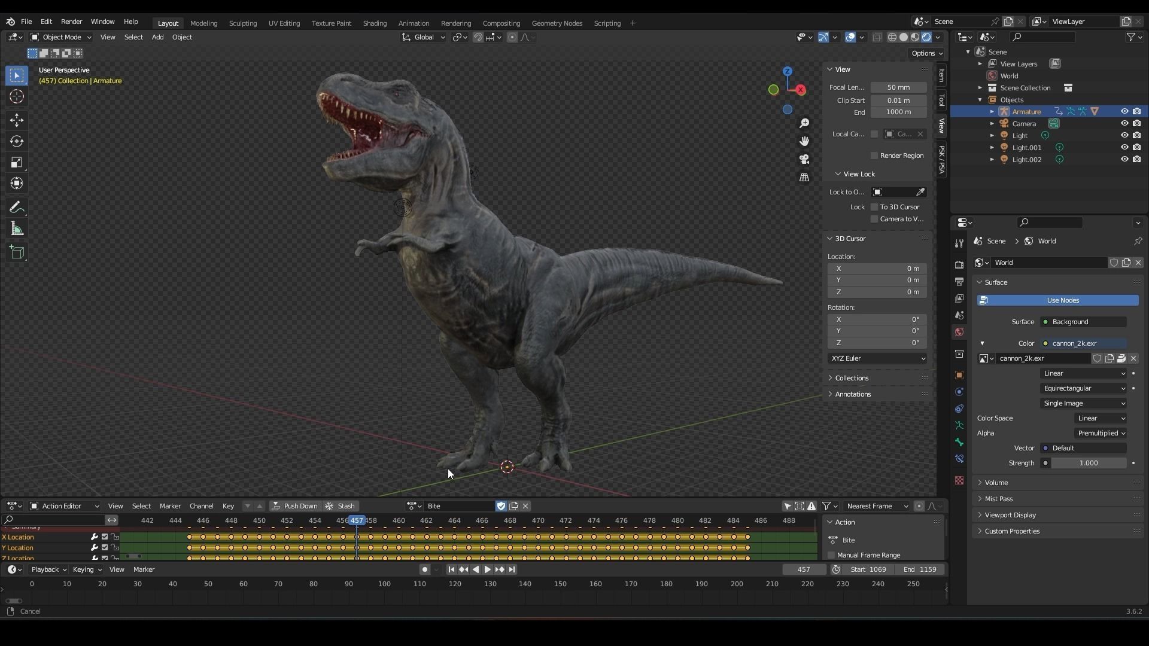The image size is (1149, 646).
Task: Click the Stash button
Action: (341, 506)
